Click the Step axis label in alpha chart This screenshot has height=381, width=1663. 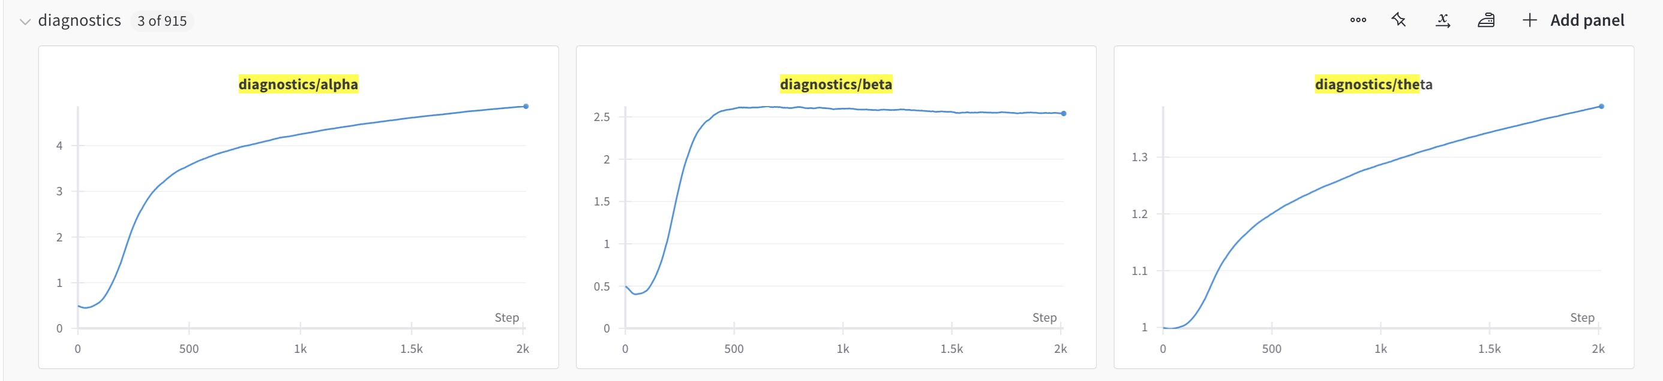pos(507,317)
